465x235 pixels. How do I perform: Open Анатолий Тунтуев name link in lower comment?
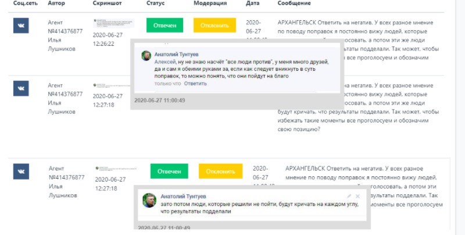click(x=183, y=197)
